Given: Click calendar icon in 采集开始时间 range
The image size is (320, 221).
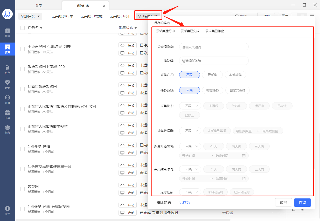Looking at the screenshot, I should pos(244,156).
